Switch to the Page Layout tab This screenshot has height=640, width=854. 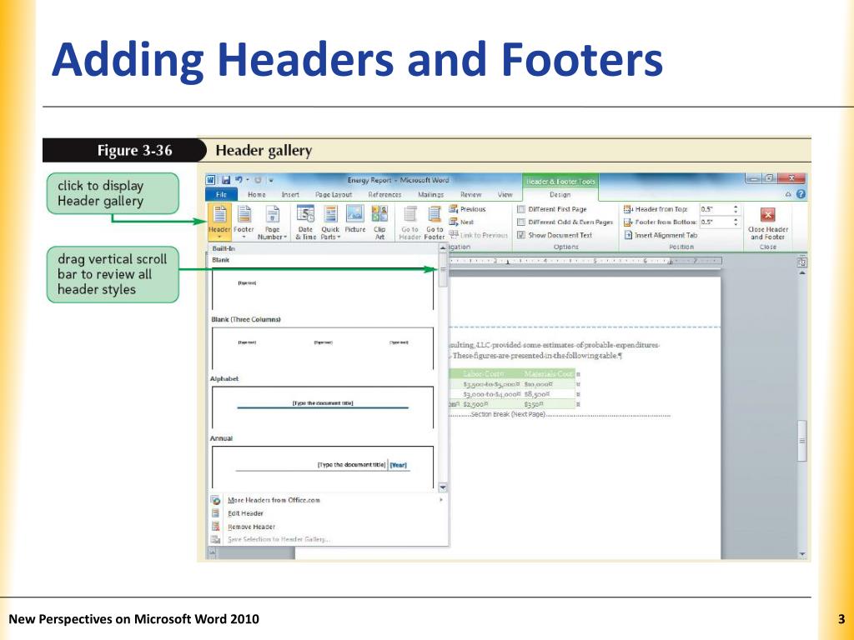(x=334, y=194)
